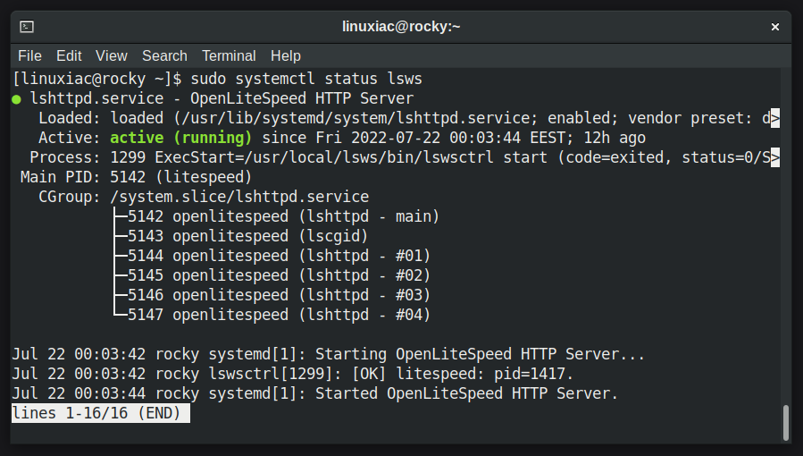Open the View menu

(111, 55)
